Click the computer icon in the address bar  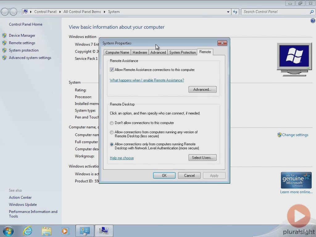[25, 11]
